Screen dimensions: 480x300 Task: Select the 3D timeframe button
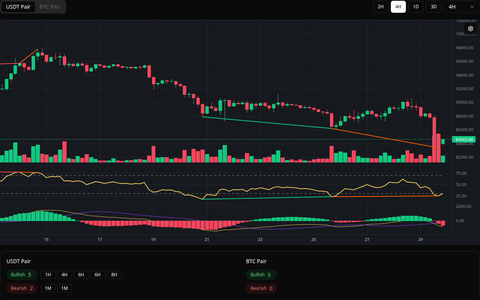pos(433,7)
